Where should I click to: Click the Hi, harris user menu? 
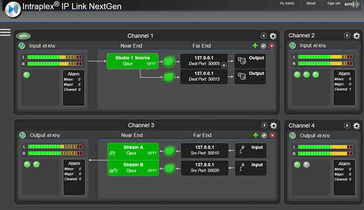[x=289, y=3]
